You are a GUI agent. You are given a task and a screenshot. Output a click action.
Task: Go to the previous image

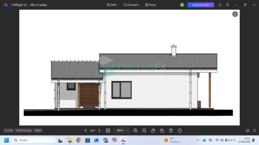85,130
